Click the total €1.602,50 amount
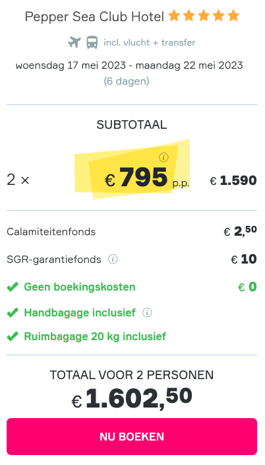This screenshot has height=465, width=265. [x=132, y=398]
